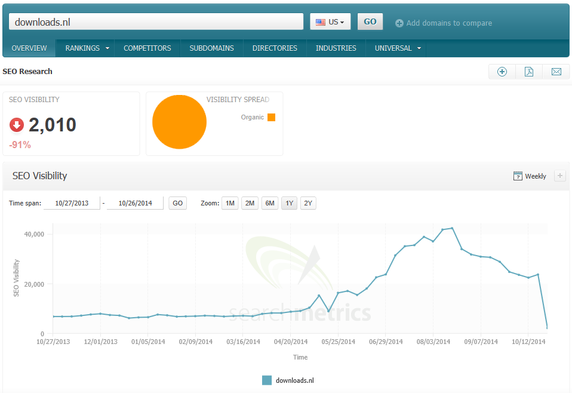This screenshot has width=572, height=393.
Task: Click the 05/25/2014 axis date label
Action: [x=338, y=342]
